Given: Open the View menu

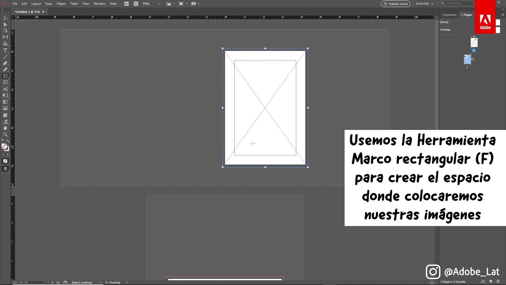Looking at the screenshot, I should click(85, 4).
